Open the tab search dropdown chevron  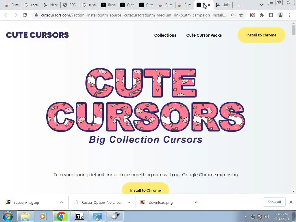coord(261,5)
